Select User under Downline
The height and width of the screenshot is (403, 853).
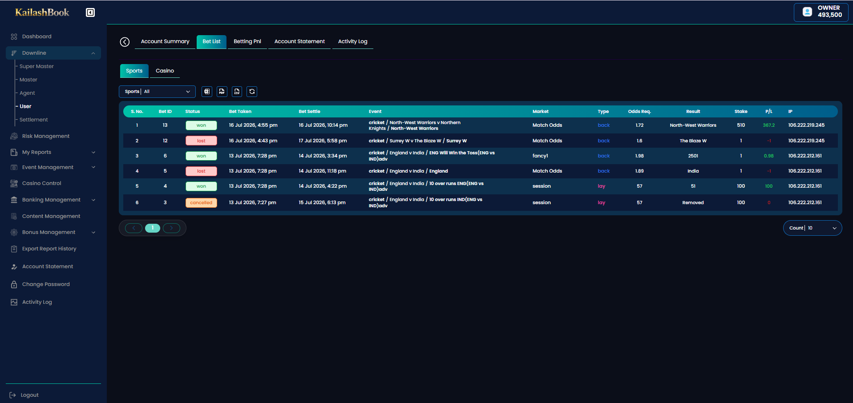[25, 106]
